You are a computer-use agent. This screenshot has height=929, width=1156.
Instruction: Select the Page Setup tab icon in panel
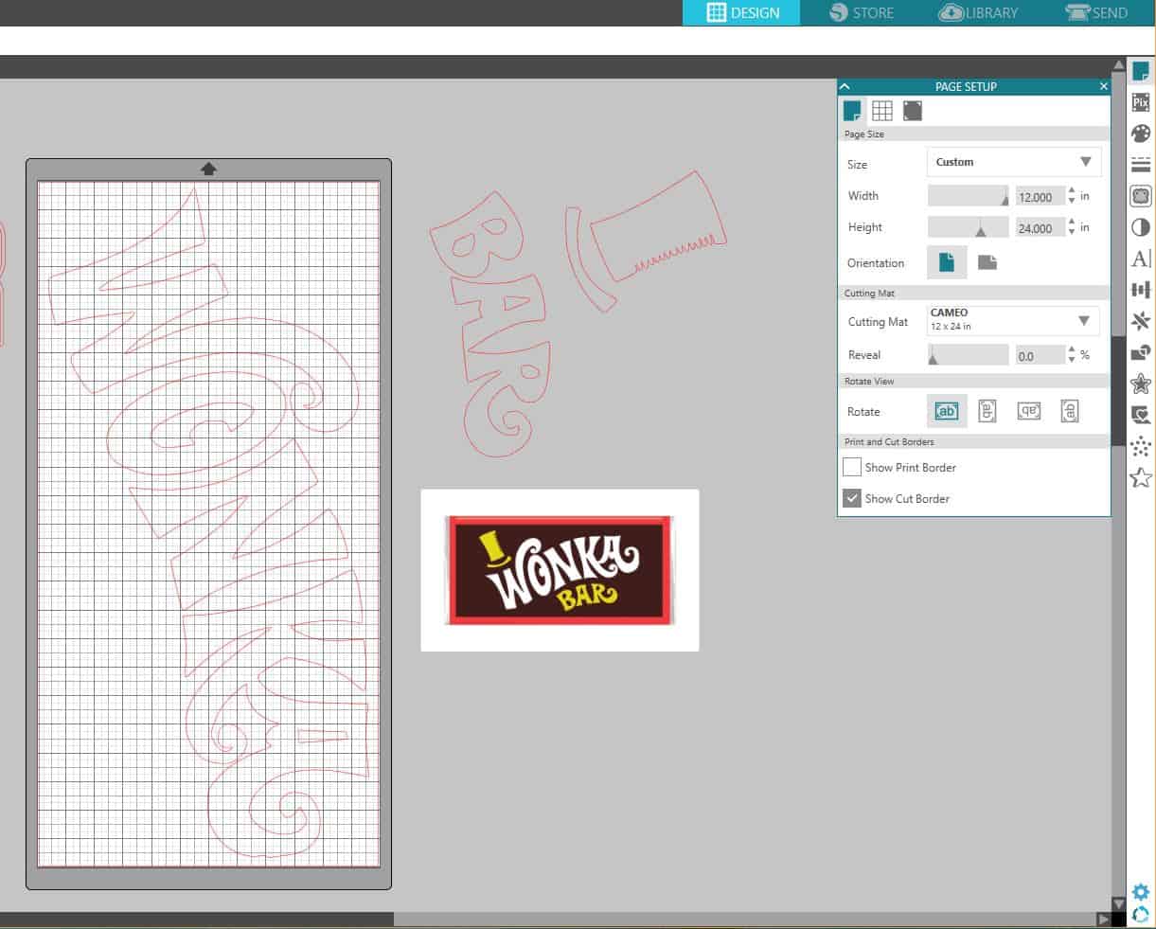(x=852, y=111)
